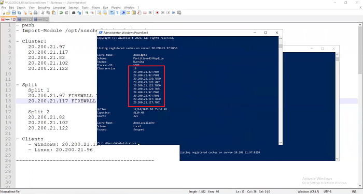
Task: Open the Settings menu
Action: [74, 8]
